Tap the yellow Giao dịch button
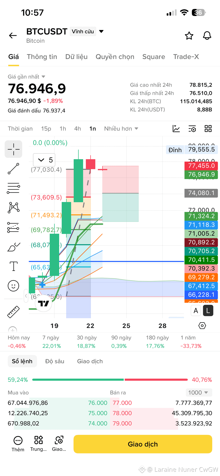This screenshot has width=220, height=476. click(143, 444)
